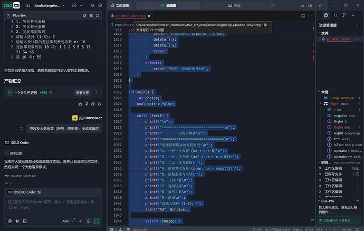Copy the PlainText code block
Image resolution: width=364 pixels, height=231 pixels.
pyautogui.click(x=84, y=15)
